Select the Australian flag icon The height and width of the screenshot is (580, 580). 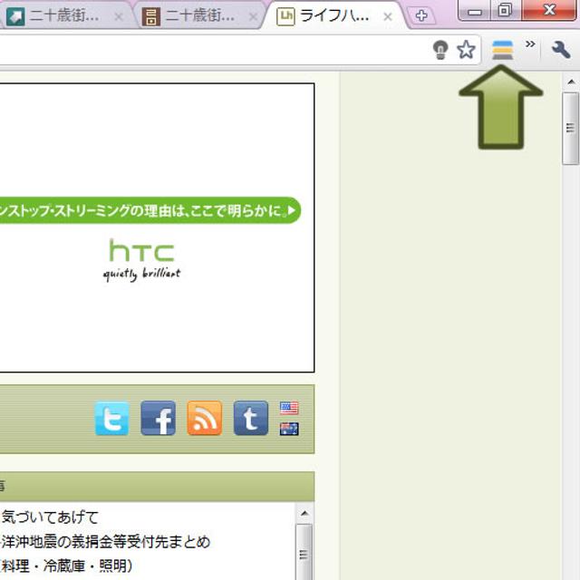(x=289, y=429)
